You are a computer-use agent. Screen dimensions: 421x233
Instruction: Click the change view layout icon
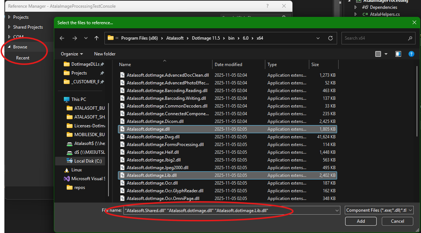point(378,54)
